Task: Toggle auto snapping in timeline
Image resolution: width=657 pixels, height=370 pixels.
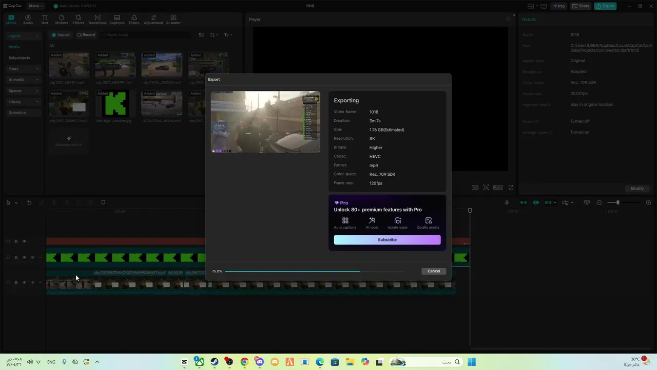Action: [x=536, y=202]
